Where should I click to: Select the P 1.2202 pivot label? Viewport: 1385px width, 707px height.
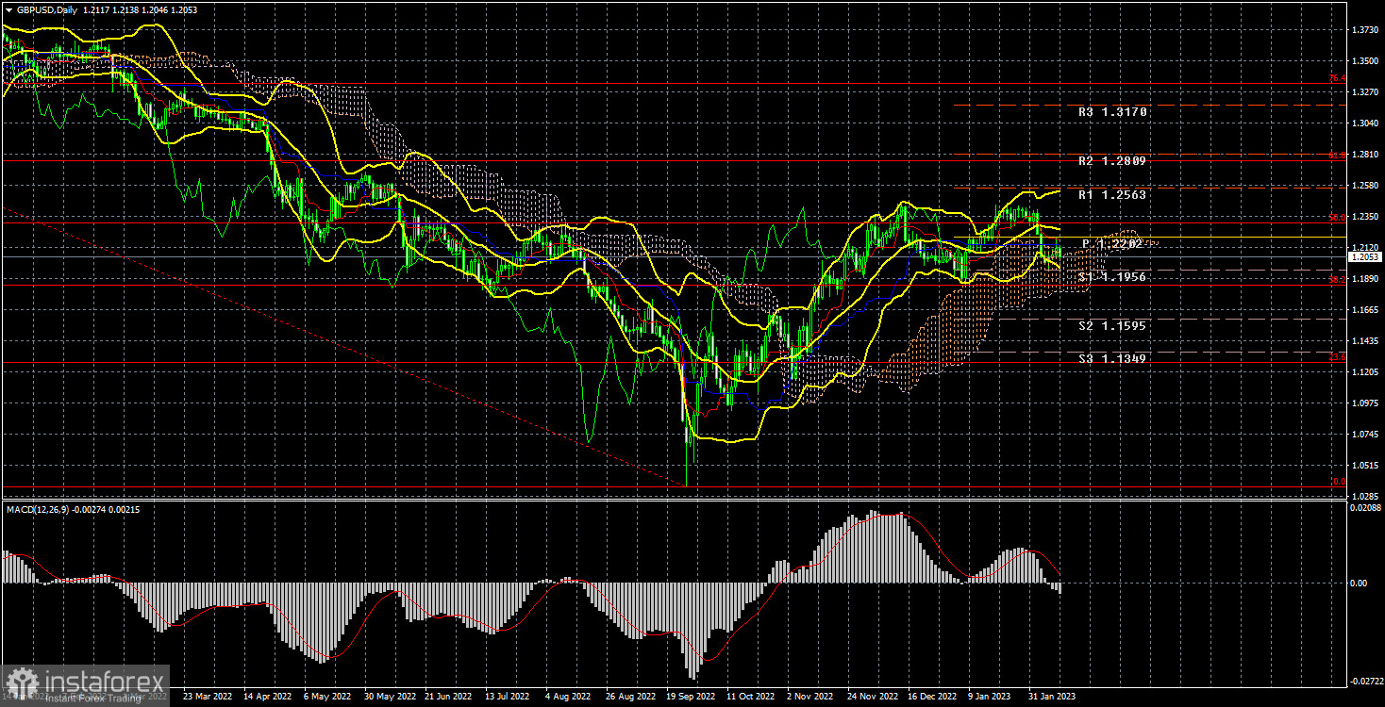[1112, 243]
